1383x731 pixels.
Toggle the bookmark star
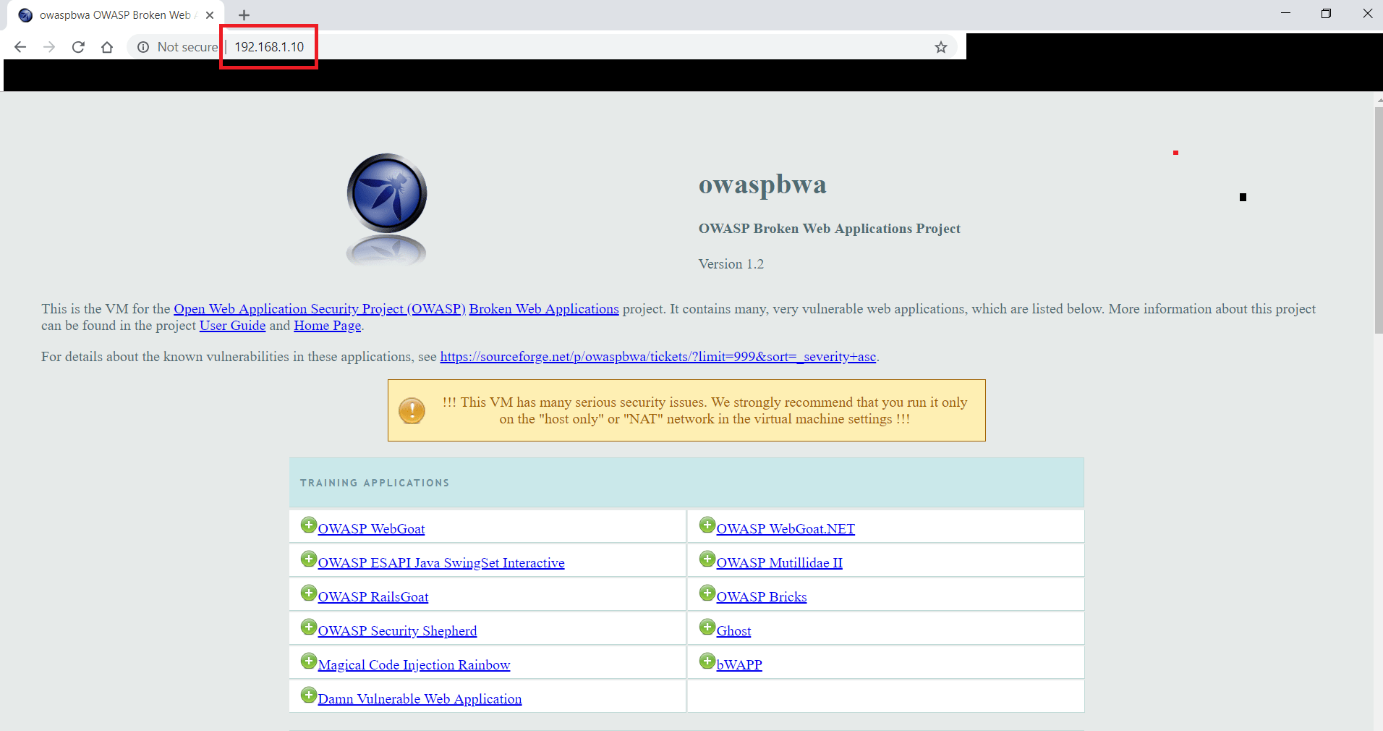pyautogui.click(x=940, y=46)
